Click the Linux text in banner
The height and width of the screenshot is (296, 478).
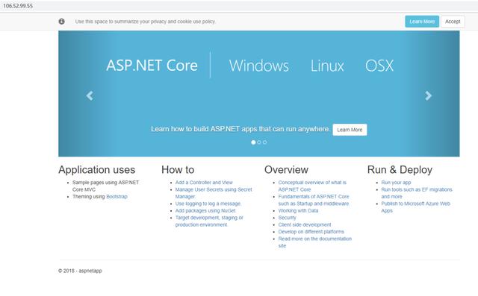pos(327,66)
